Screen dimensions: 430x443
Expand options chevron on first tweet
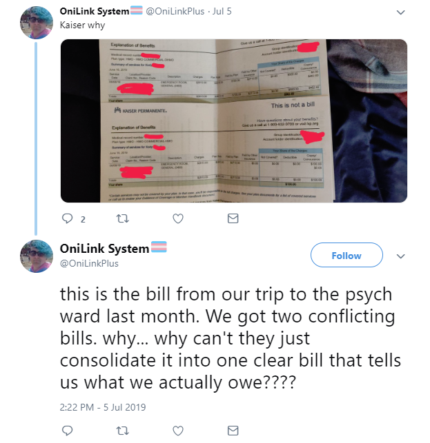(400, 12)
